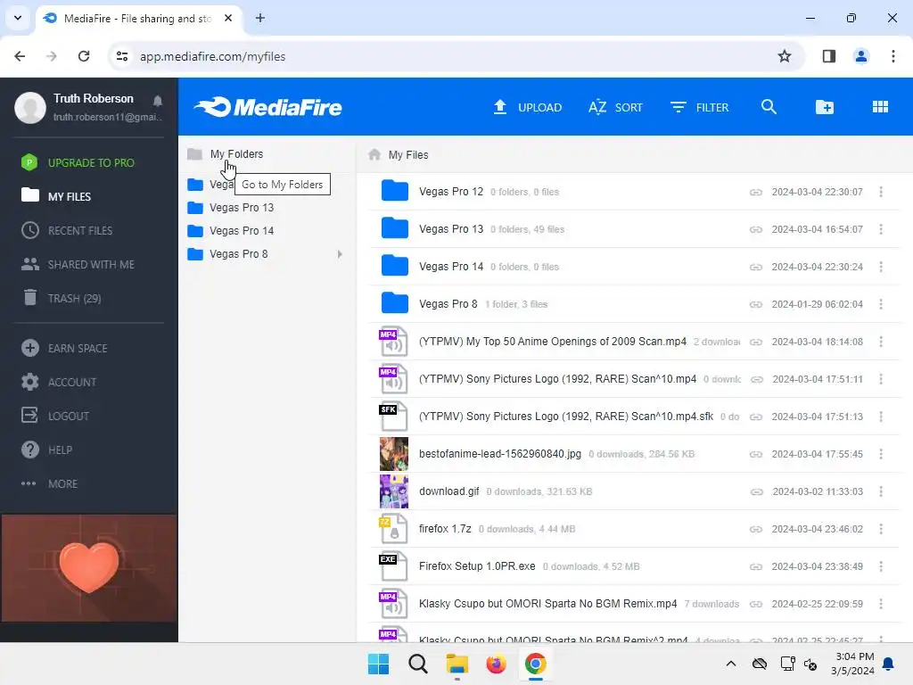Click My Folders in the tree panel

(236, 153)
